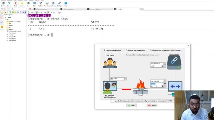Show the Tools sidebar tab
The image size is (214, 120).
[2, 18]
